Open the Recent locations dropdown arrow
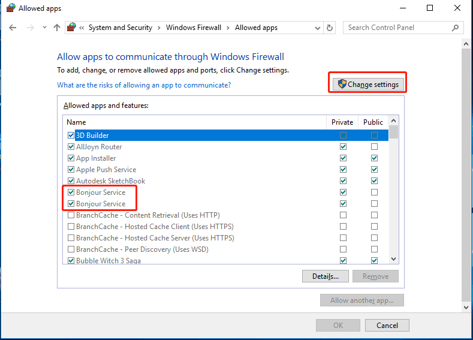This screenshot has height=340, width=473. pos(44,28)
